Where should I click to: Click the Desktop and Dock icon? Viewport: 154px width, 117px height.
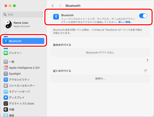coord(6,103)
